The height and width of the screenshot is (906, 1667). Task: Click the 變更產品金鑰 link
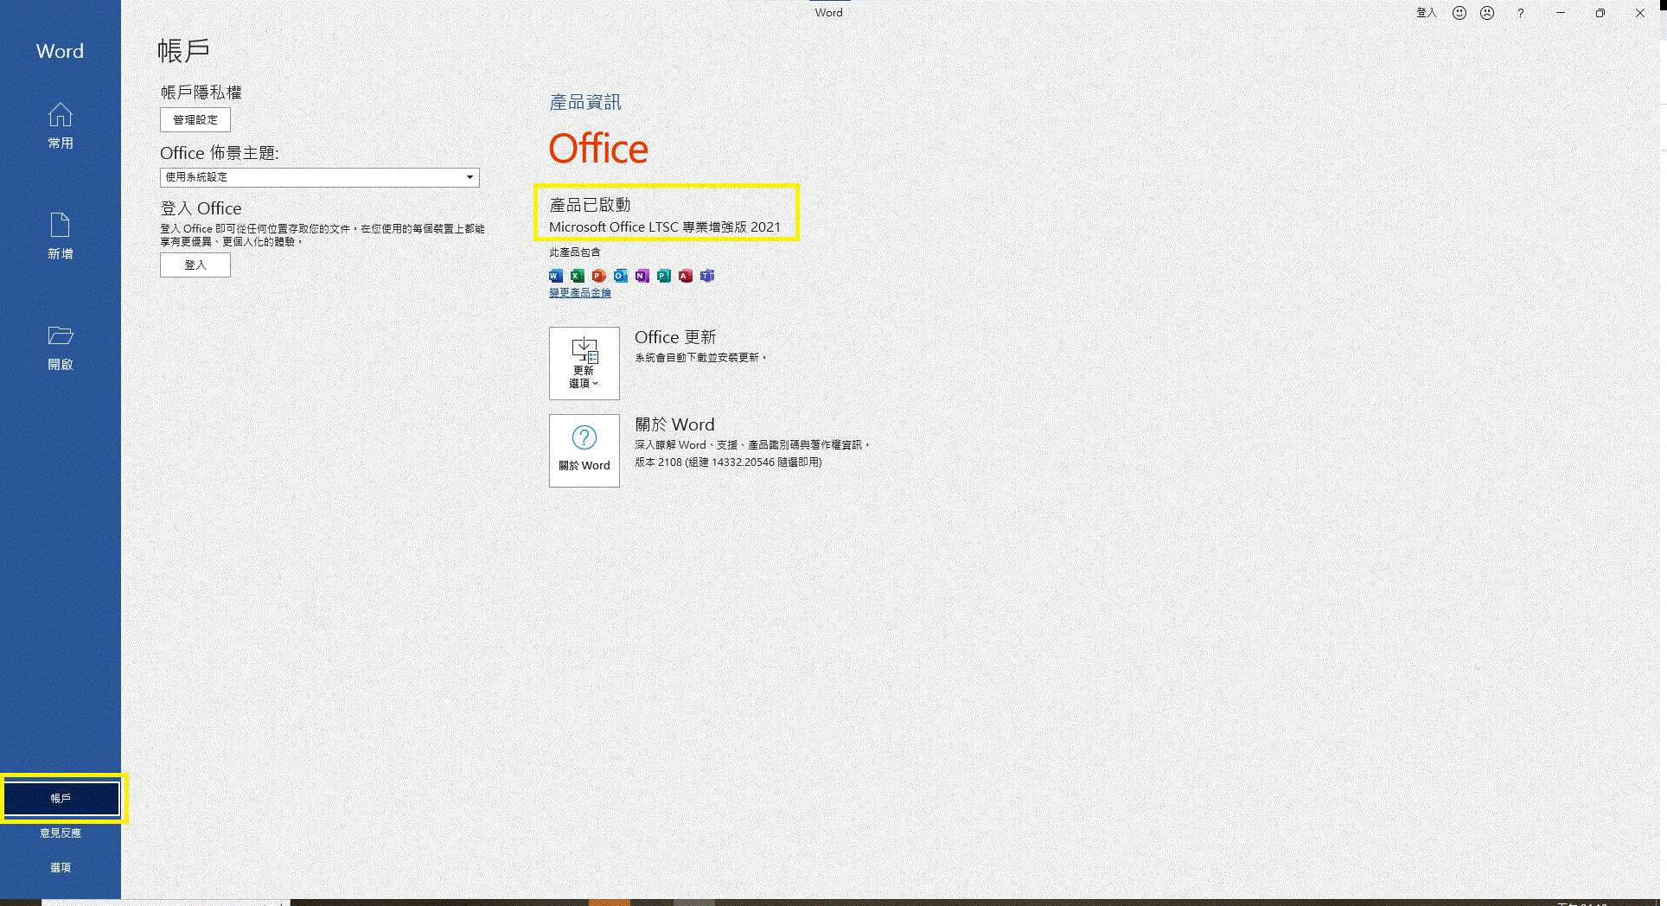coord(579,293)
